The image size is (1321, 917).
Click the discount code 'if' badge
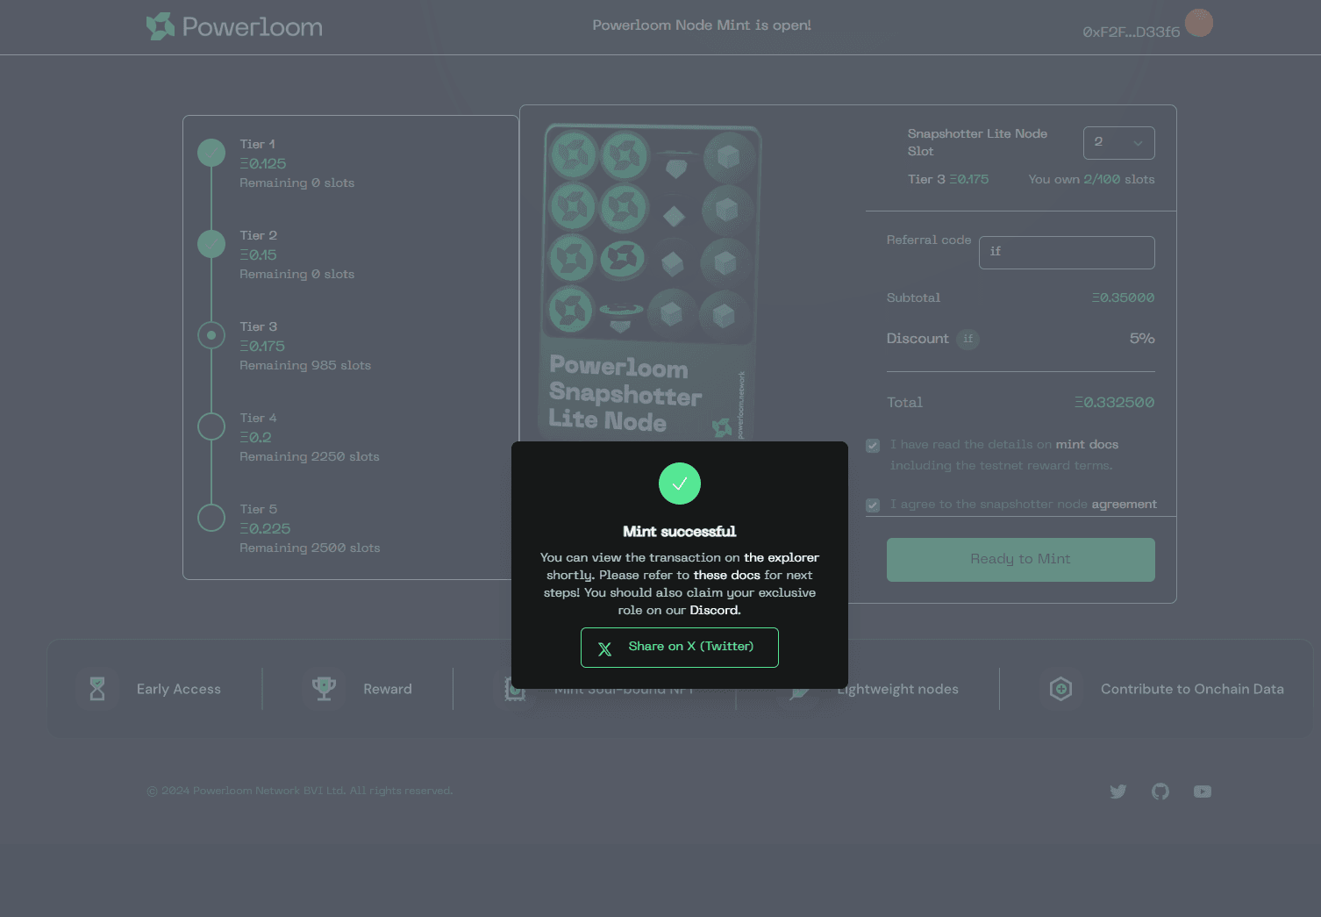click(x=968, y=339)
